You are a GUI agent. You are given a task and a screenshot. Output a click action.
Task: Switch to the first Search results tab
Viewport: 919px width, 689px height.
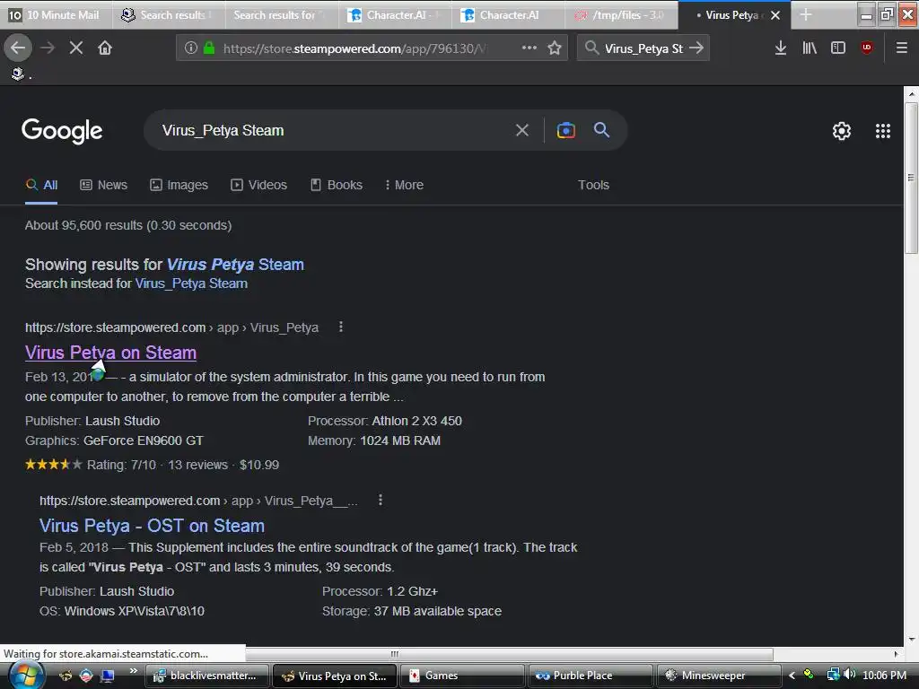pos(169,14)
